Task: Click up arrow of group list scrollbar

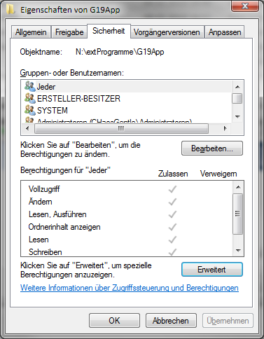Action: pyautogui.click(x=237, y=87)
